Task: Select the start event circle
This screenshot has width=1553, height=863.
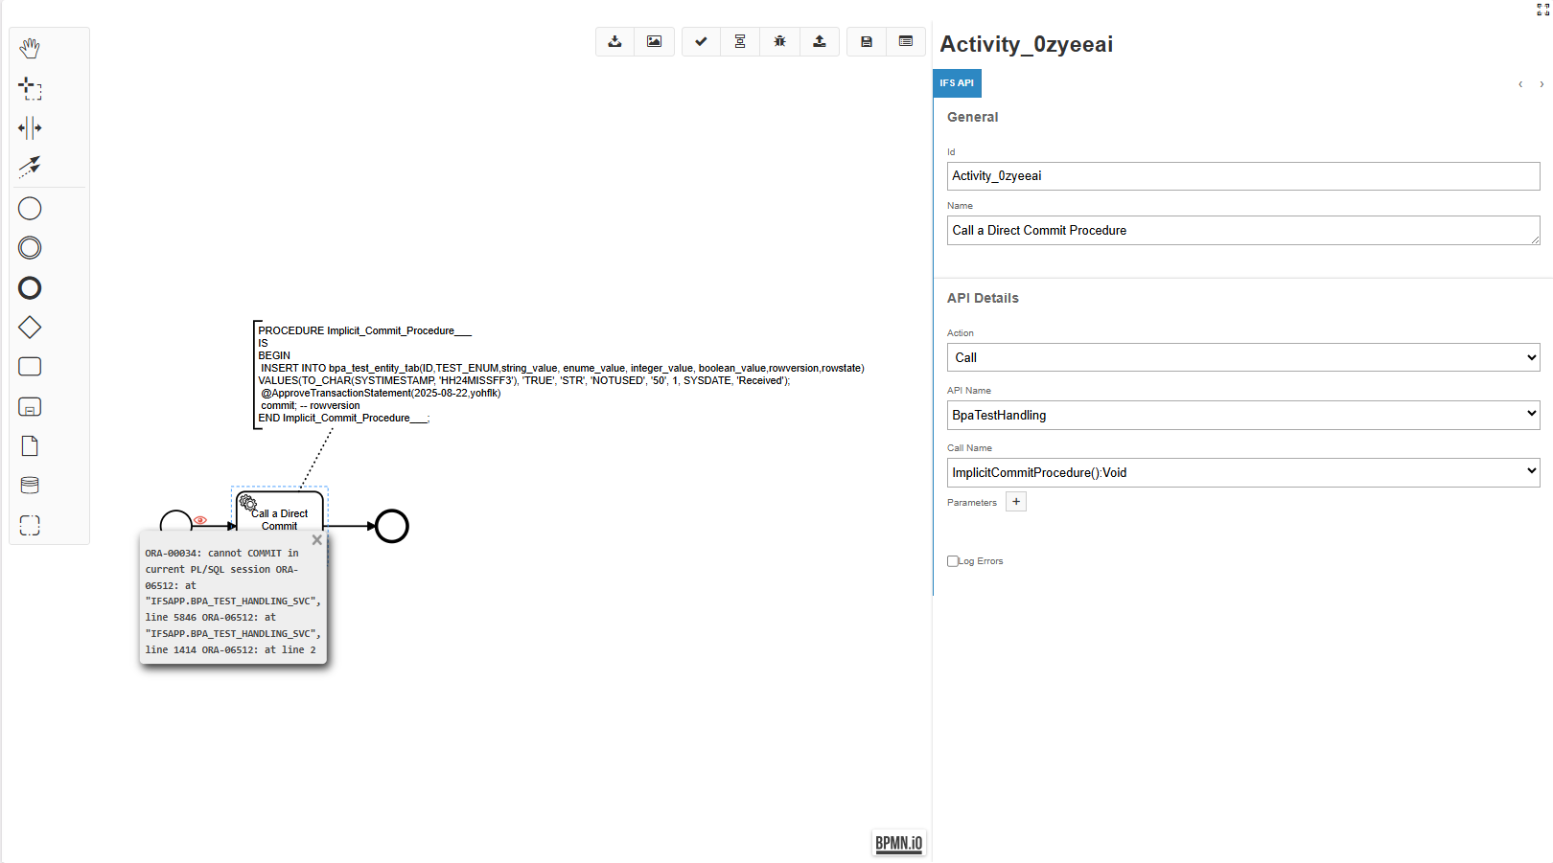Action: point(176,520)
